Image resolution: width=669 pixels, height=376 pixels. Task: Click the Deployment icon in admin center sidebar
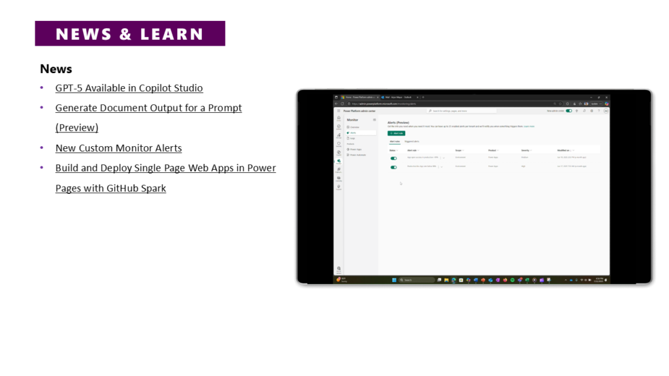(x=339, y=170)
